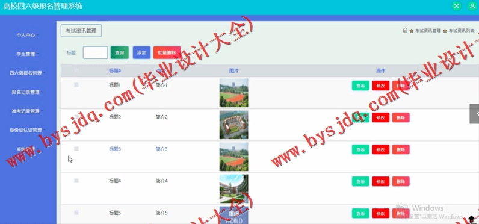479x224 pixels.
Task: Click the 高校四六级报名管理系统 title
Action: coord(43,6)
